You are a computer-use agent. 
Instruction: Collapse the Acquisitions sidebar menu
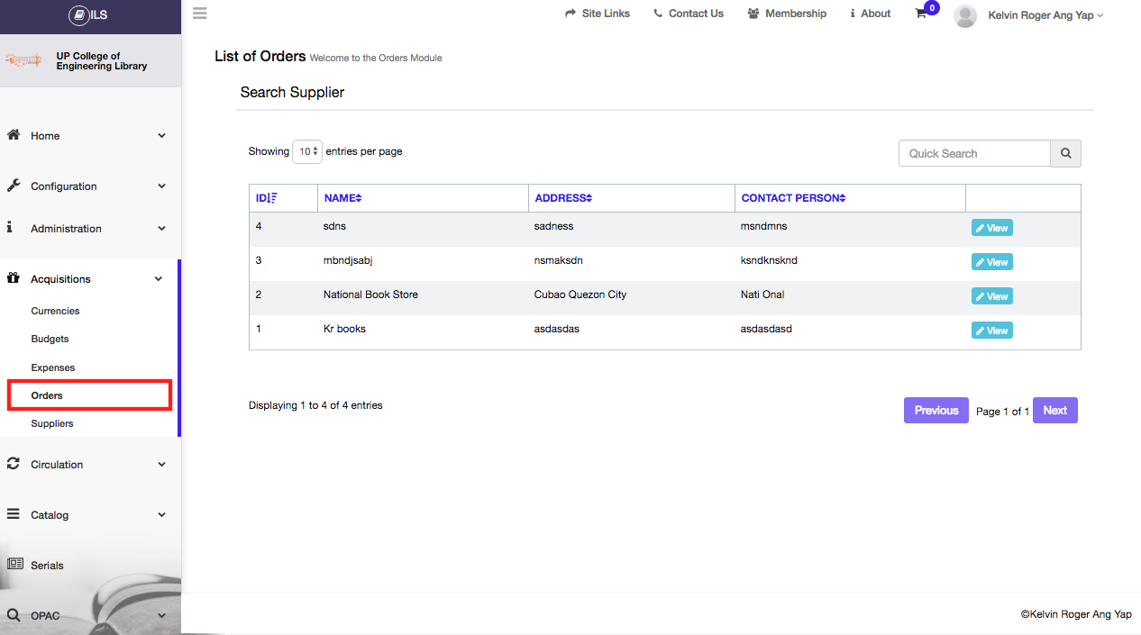[x=87, y=279]
